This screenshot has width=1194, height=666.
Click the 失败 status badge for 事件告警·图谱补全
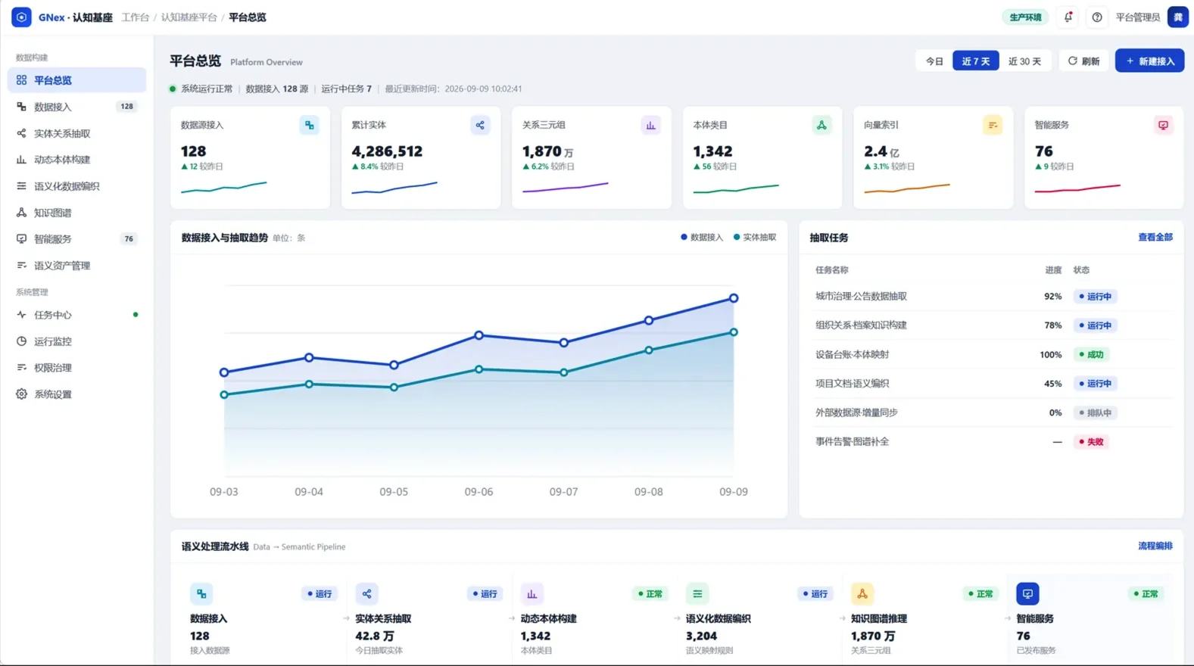1091,442
